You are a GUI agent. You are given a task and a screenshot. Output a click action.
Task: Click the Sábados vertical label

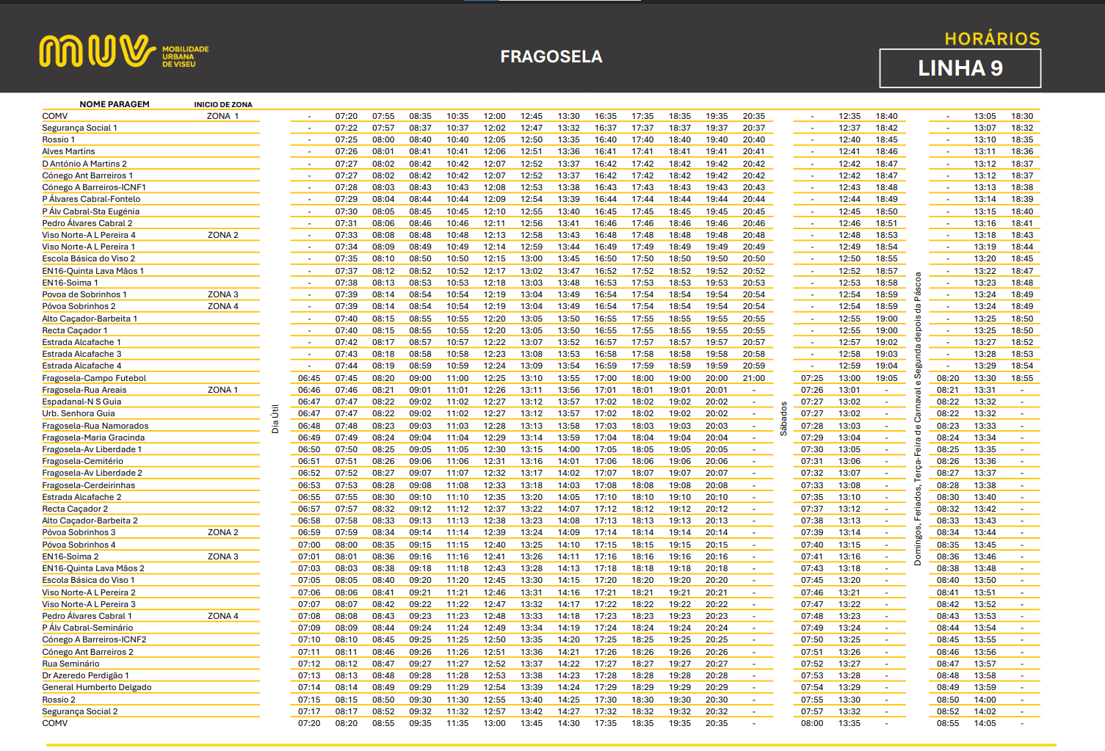[783, 418]
